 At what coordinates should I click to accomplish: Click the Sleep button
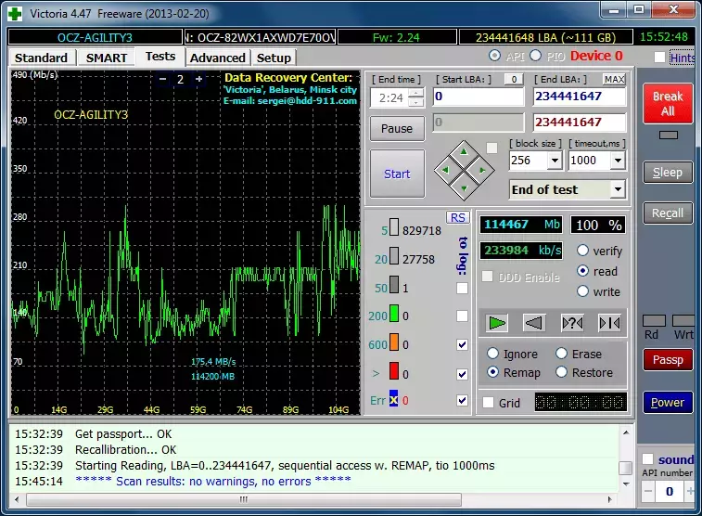668,173
